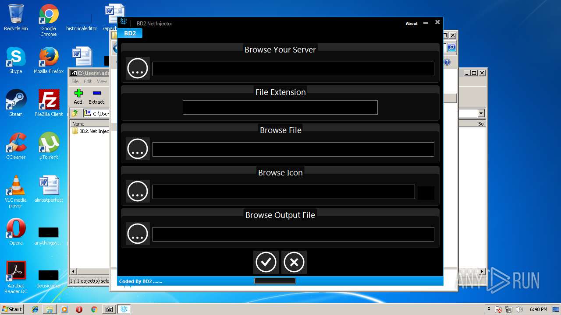Viewport: 561px width, 315px height.
Task: Click the taskbar clock showing 6:48 PM
Action: 539,309
